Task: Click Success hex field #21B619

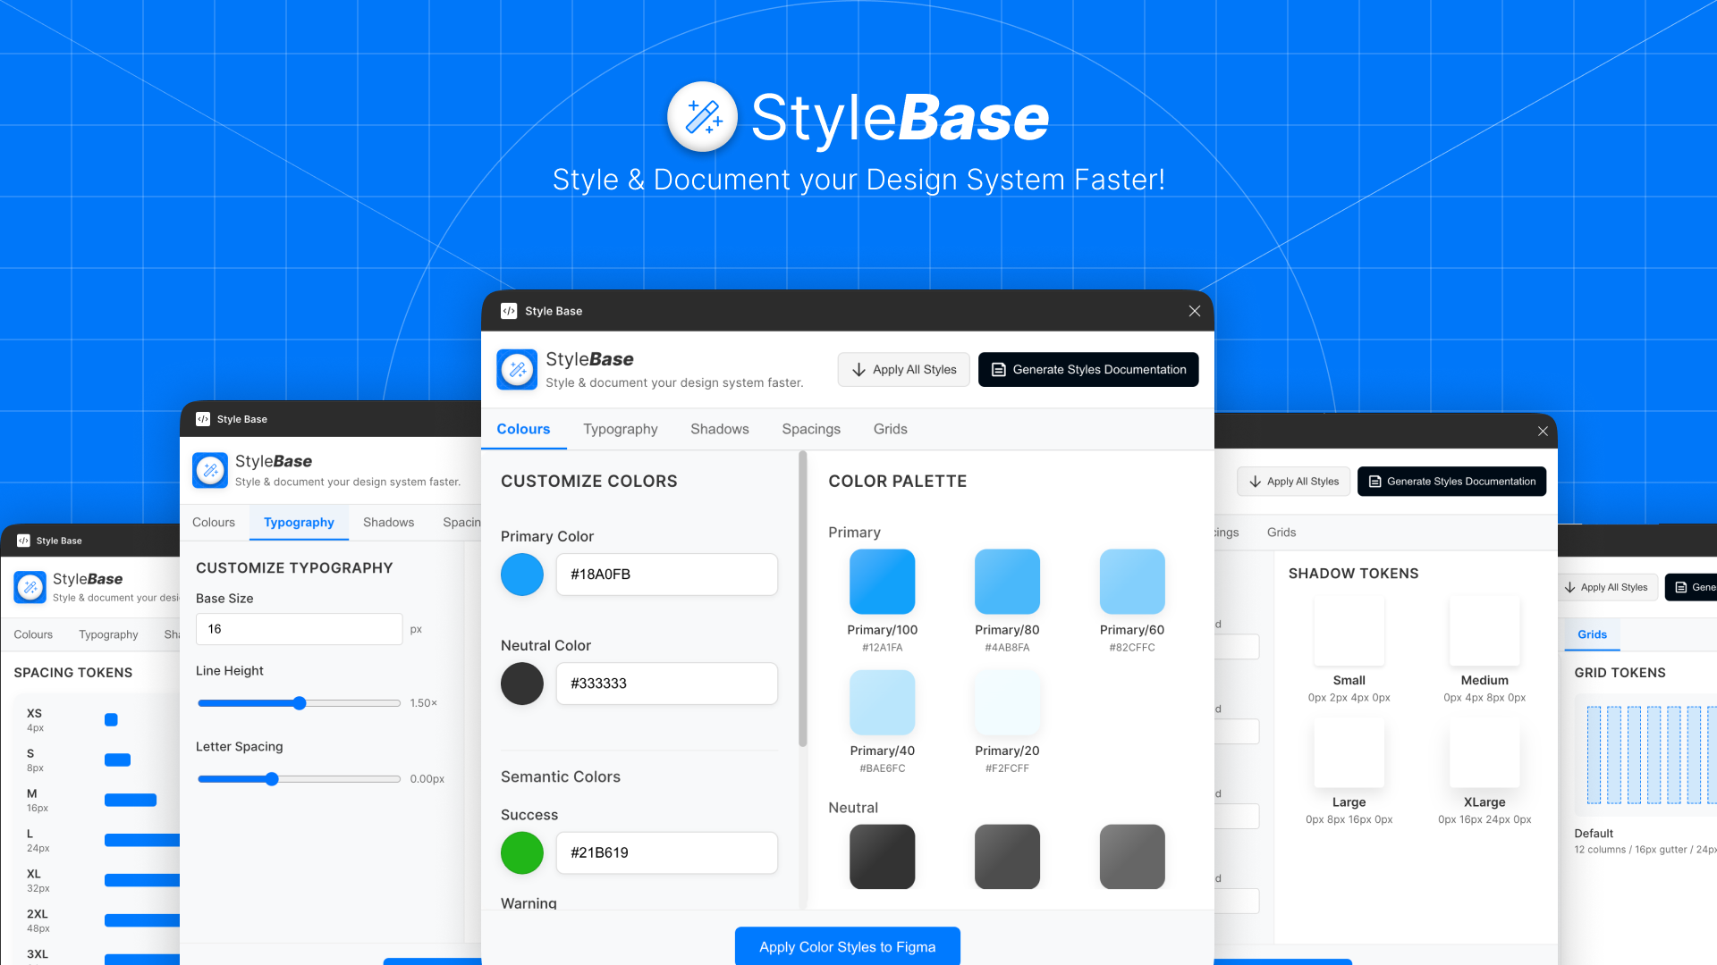Action: tap(667, 852)
